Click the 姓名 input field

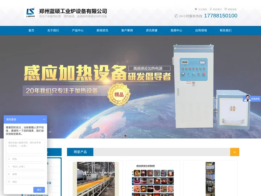point(25,159)
